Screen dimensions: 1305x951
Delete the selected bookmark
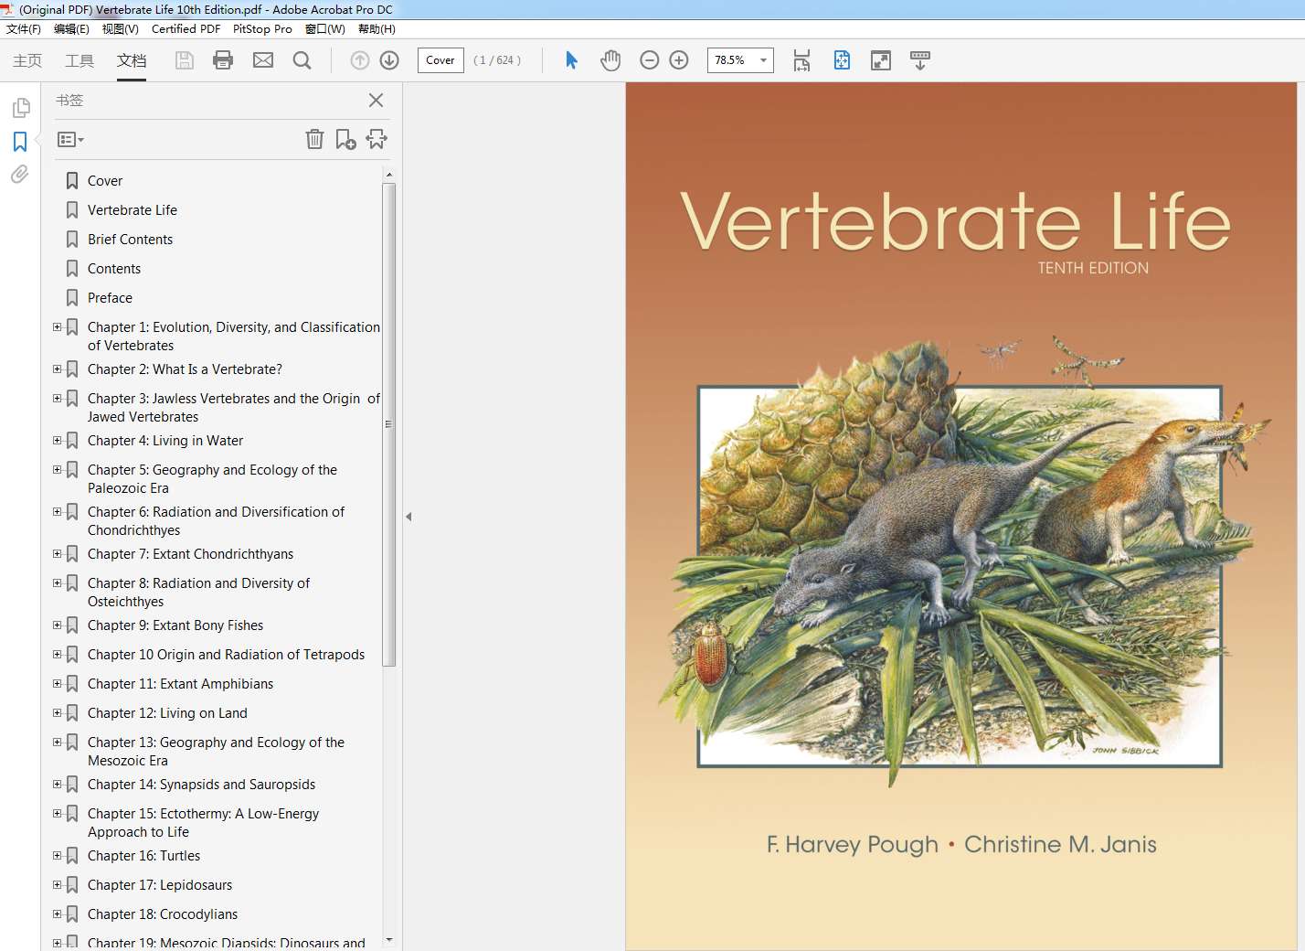314,139
